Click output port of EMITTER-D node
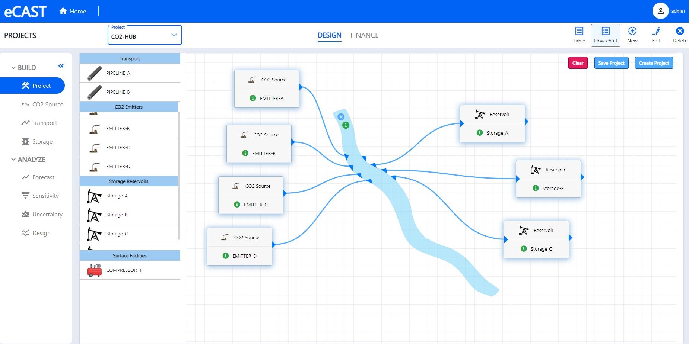The image size is (689, 344). [274, 245]
